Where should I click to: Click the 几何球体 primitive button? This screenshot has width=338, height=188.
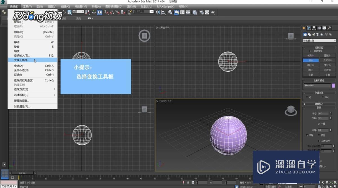tap(328, 60)
